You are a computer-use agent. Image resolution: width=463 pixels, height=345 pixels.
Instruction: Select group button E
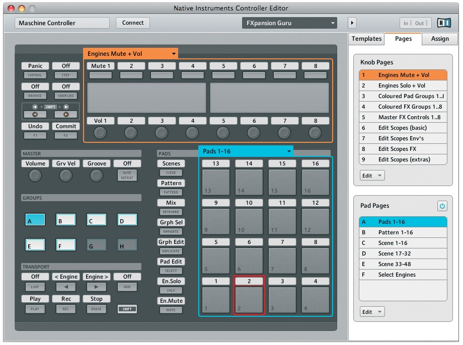(x=35, y=245)
